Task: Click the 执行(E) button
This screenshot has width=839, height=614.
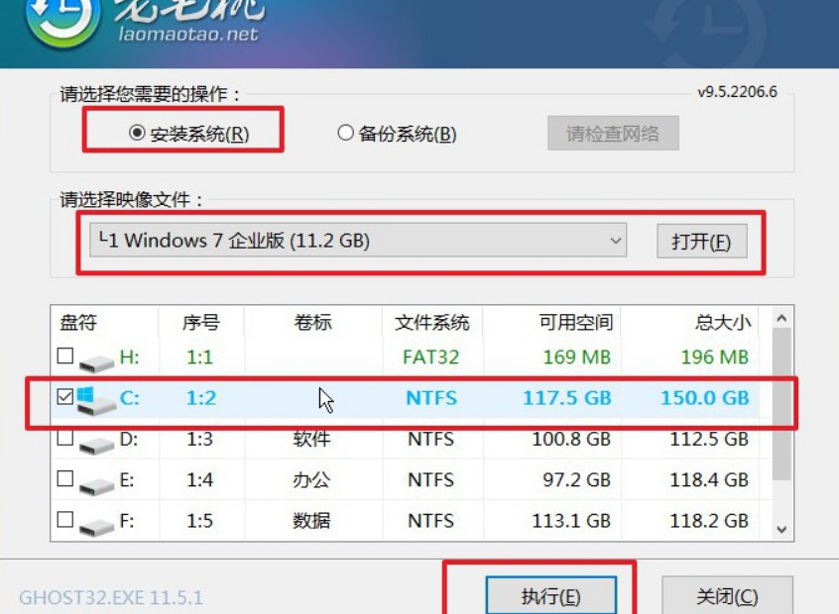Action: point(551,596)
